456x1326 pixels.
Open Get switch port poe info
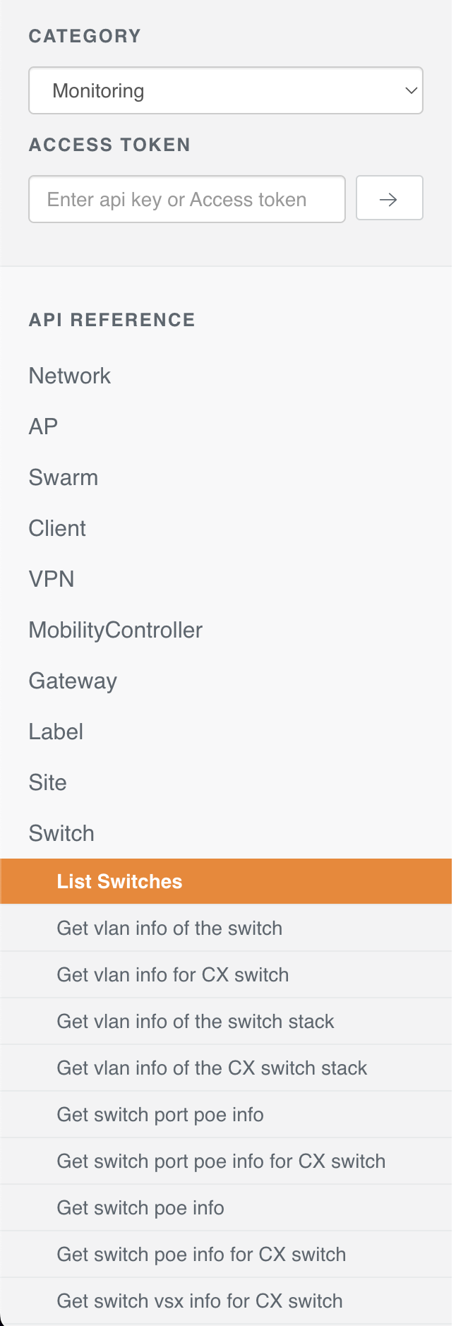pos(160,1114)
